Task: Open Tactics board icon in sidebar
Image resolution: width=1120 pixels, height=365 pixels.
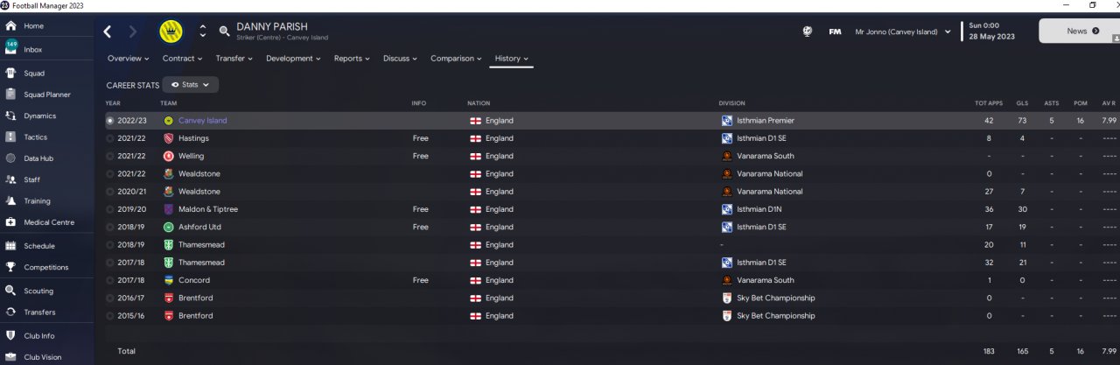Action: [x=10, y=137]
